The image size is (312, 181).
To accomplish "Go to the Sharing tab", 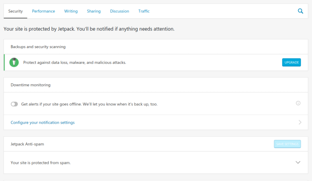I will (x=94, y=11).
